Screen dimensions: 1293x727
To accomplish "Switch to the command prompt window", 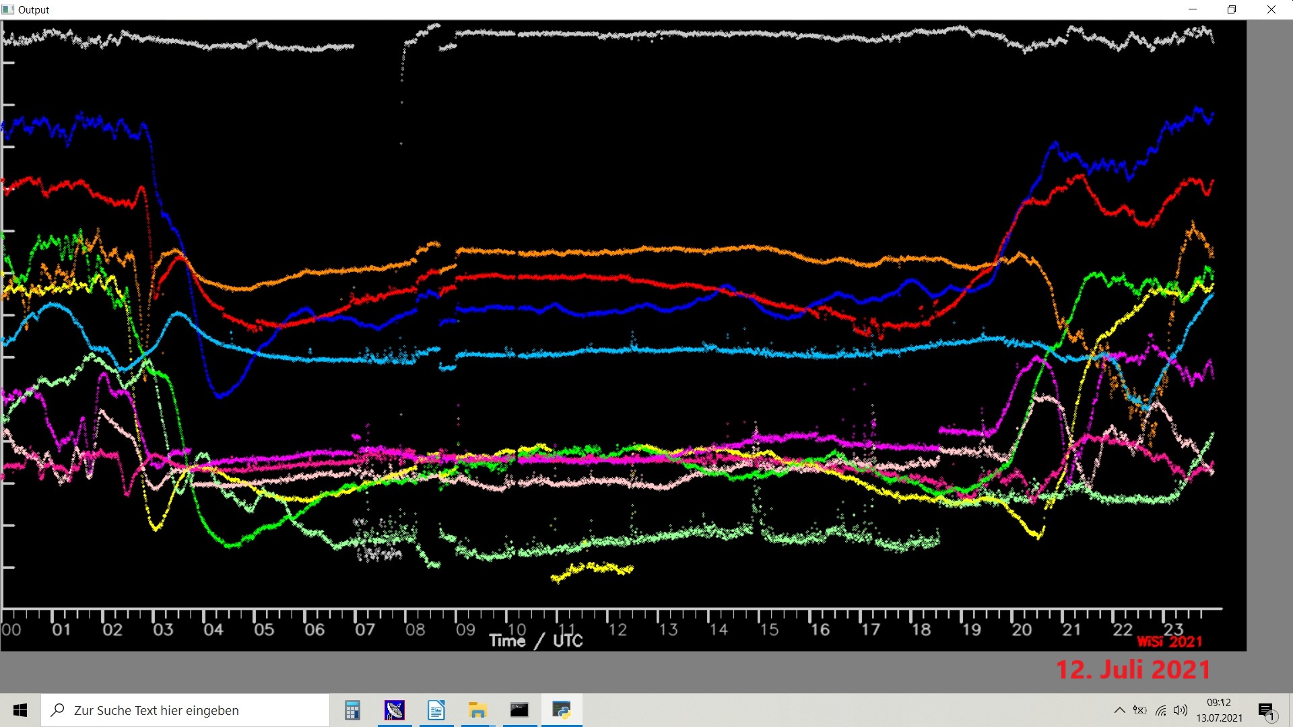I will pyautogui.click(x=520, y=710).
